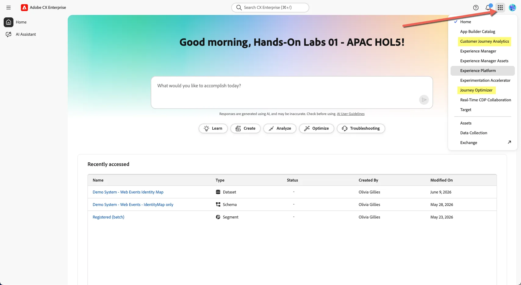This screenshot has width=521, height=285.
Task: Open App Builder Catalog from menu
Action: [x=483, y=31]
